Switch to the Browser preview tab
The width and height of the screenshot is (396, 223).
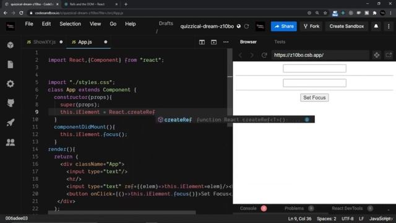tap(248, 42)
